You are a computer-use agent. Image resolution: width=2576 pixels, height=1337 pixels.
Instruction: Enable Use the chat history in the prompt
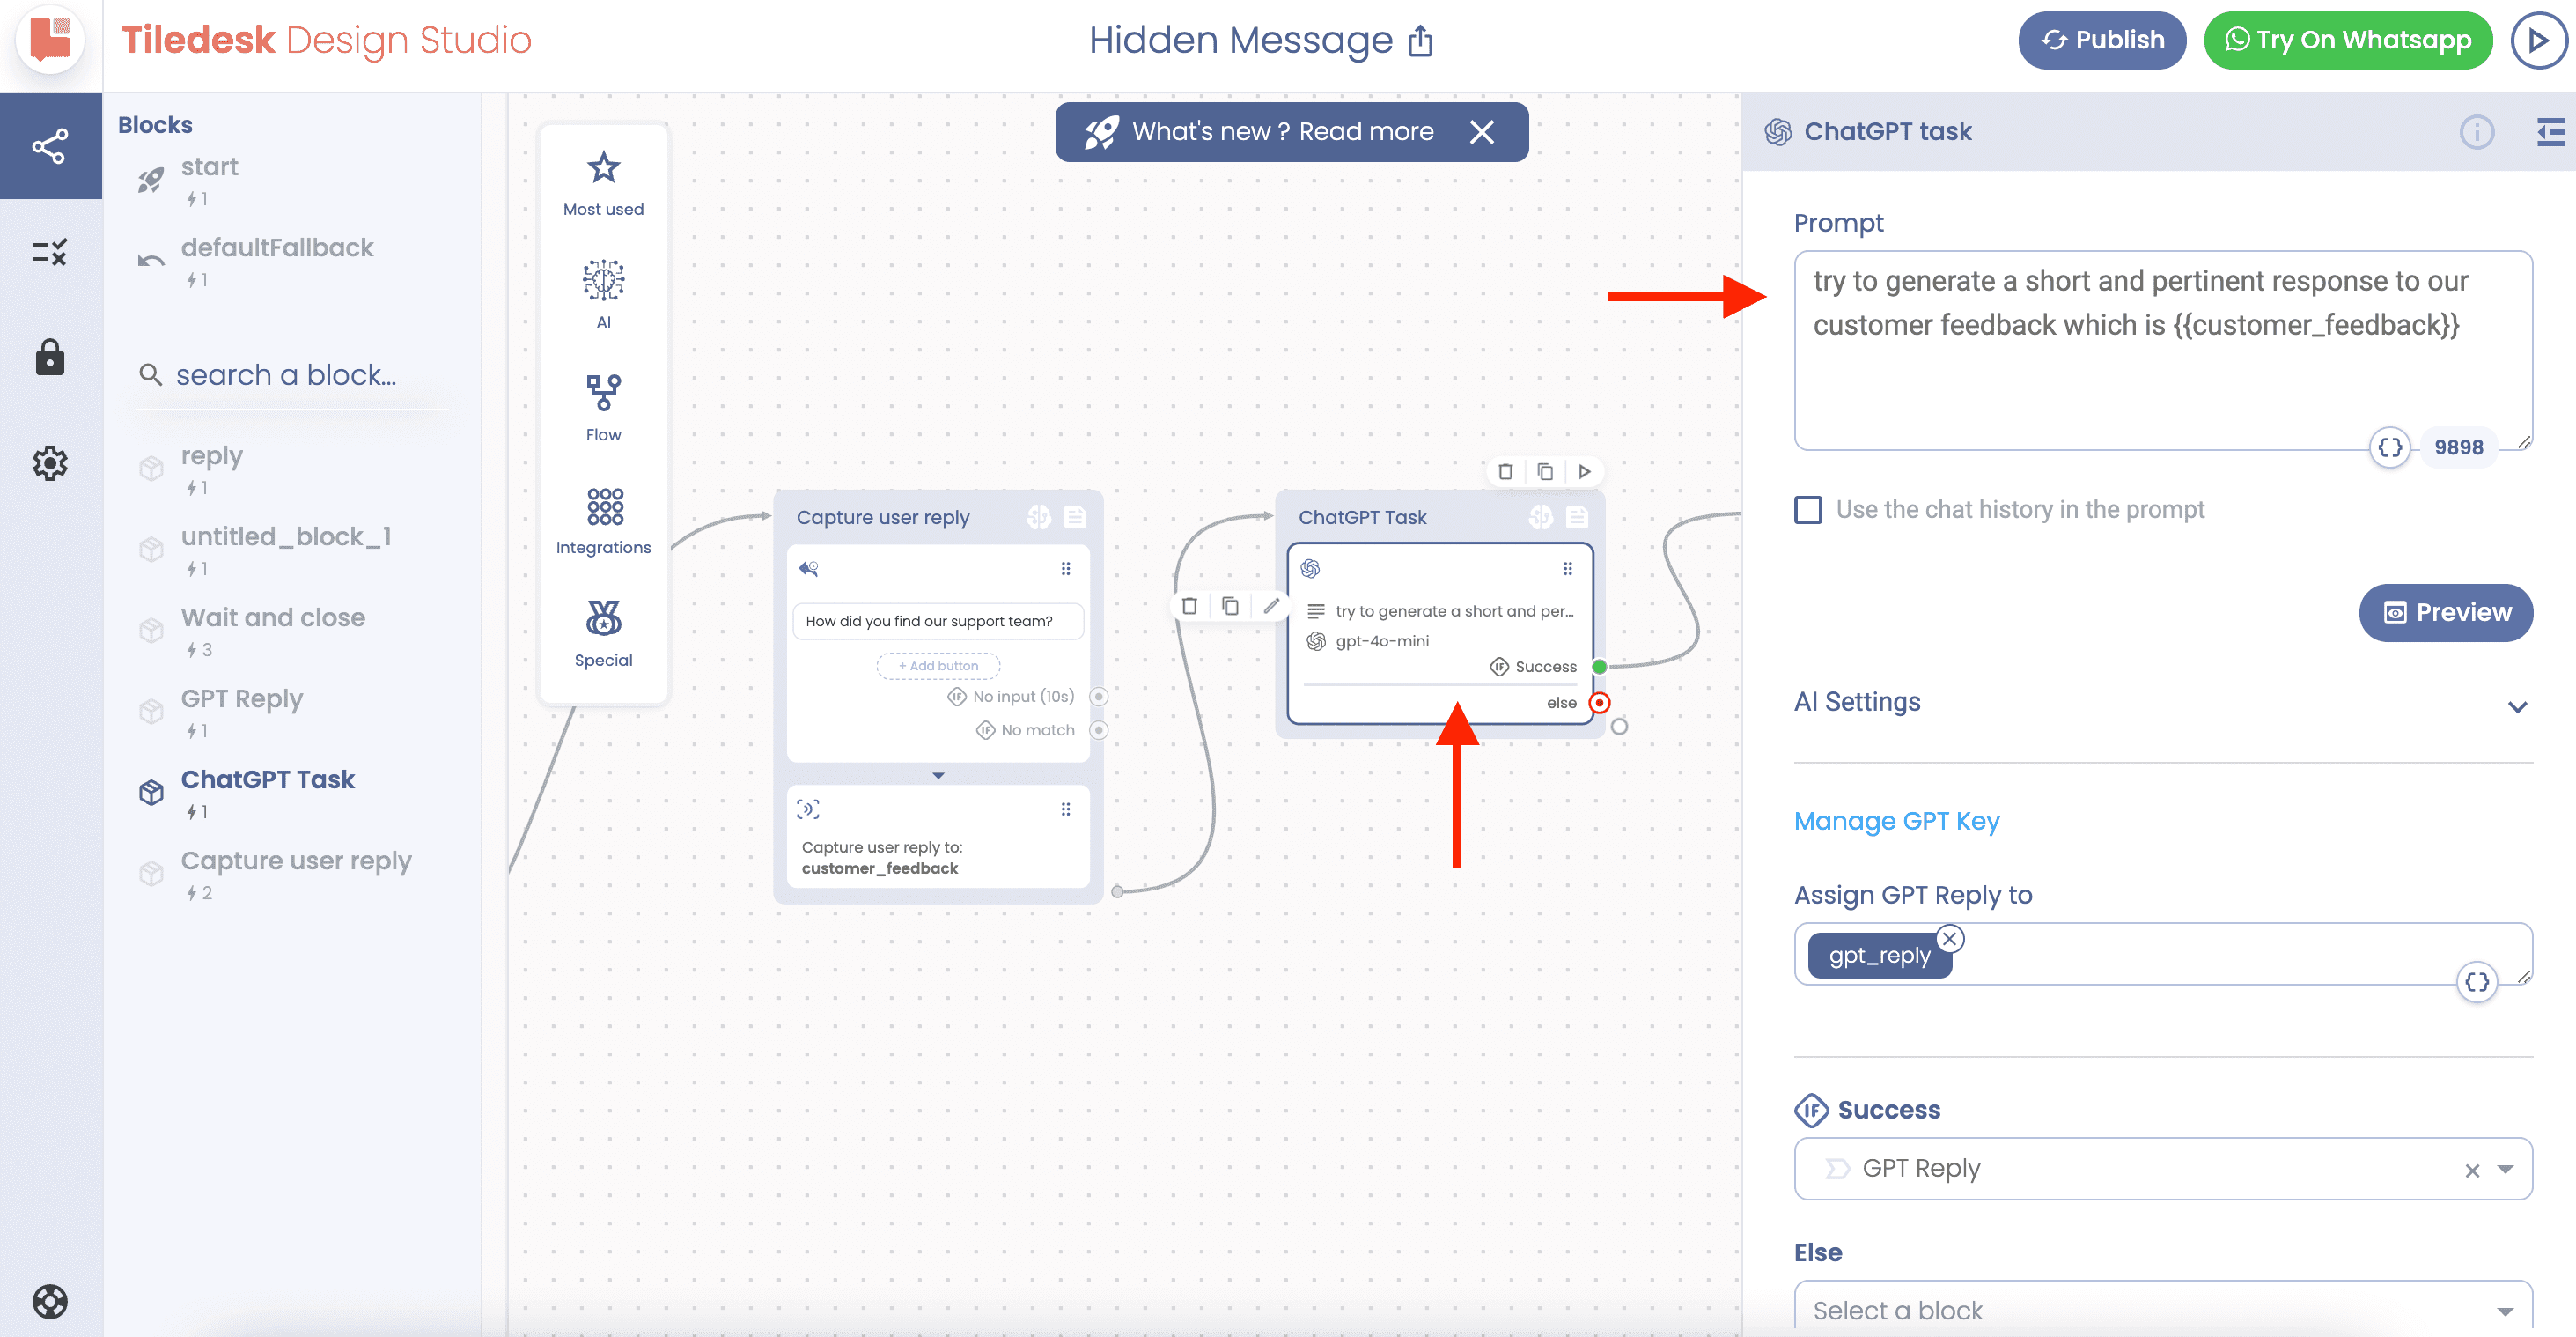pos(1807,509)
